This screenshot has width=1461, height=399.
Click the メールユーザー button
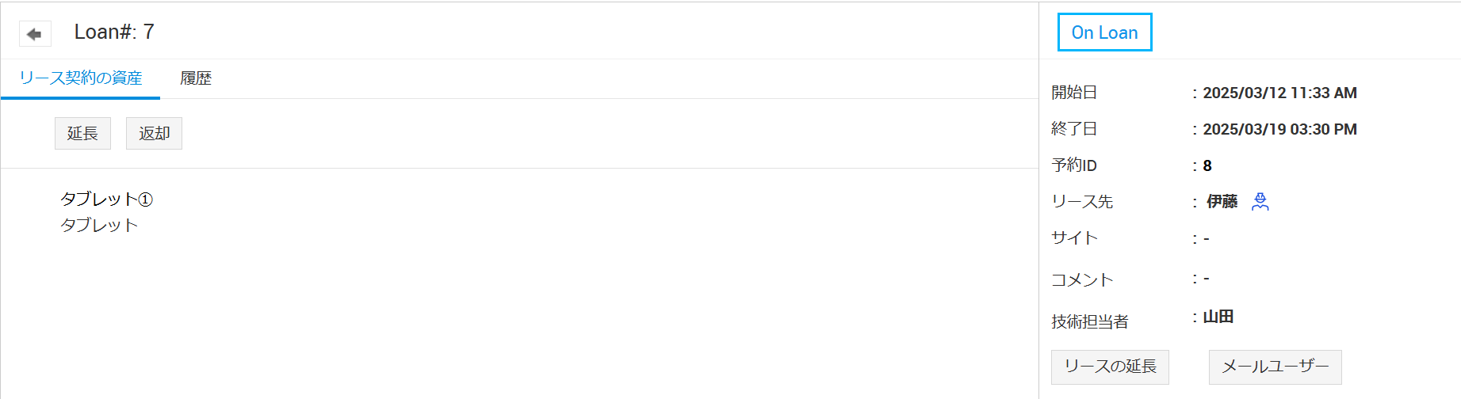[x=1275, y=367]
